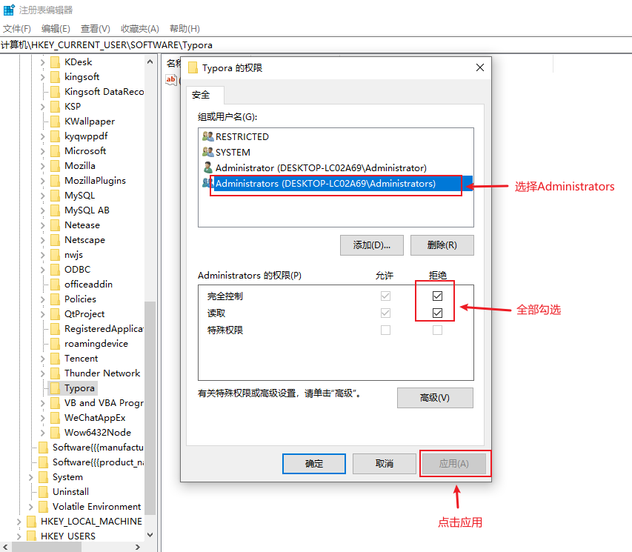Select Administrators group in user list
632x552 pixels.
point(336,184)
